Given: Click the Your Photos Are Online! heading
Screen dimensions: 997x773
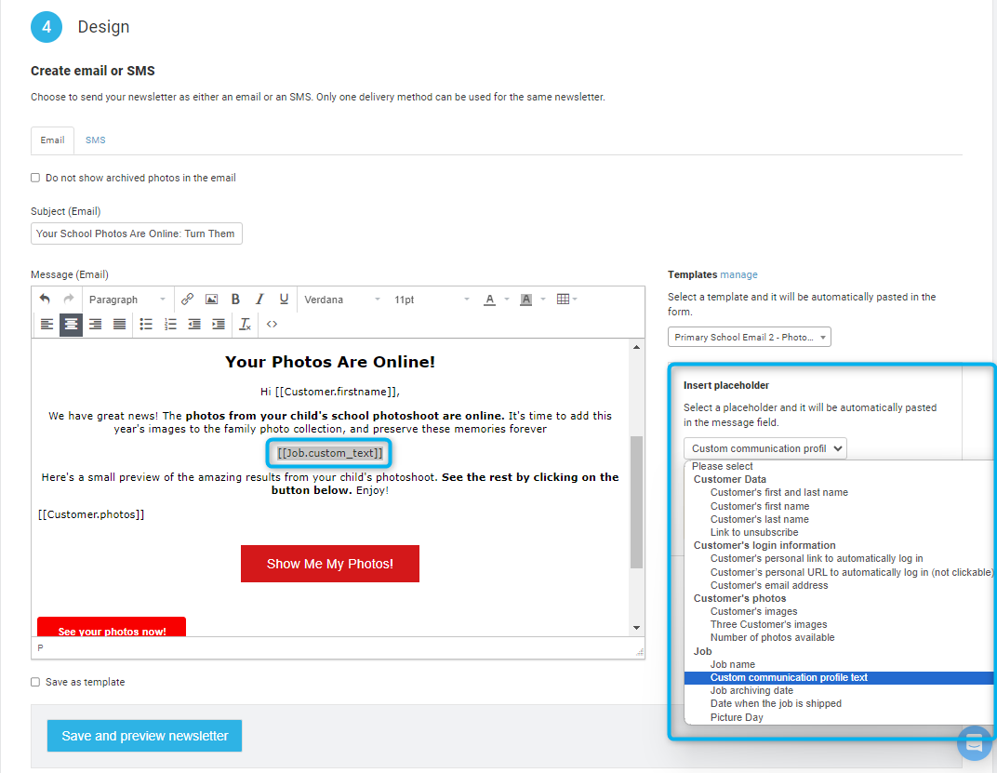Looking at the screenshot, I should (330, 361).
